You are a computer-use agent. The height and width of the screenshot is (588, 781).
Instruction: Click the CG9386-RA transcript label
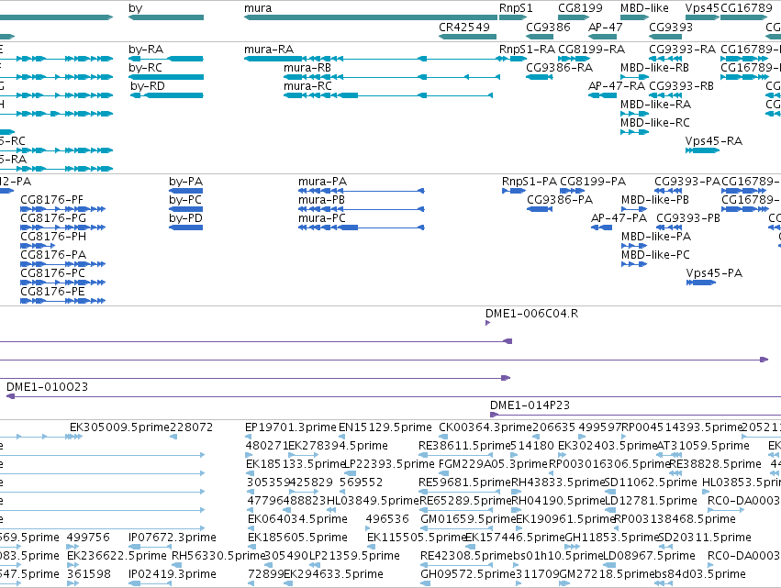click(559, 68)
